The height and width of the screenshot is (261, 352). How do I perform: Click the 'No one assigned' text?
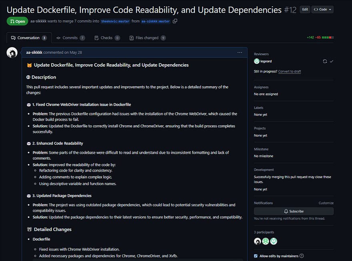[266, 94]
